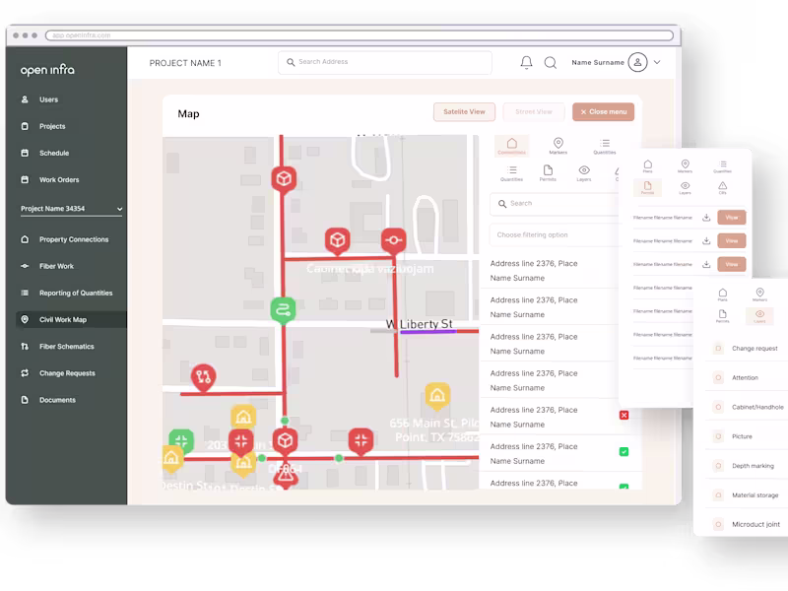The width and height of the screenshot is (788, 591).
Task: Select highlighted Layers tab in layers panel
Action: pos(759,316)
